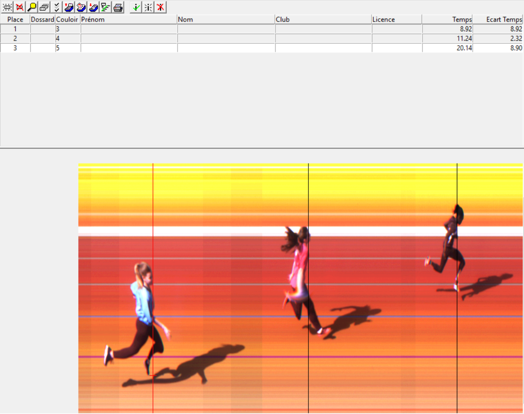Click the Licence column header

pyautogui.click(x=397, y=19)
